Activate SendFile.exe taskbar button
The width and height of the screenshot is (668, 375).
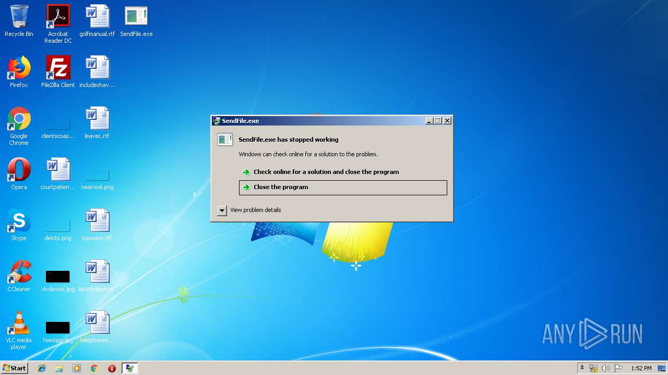click(x=129, y=368)
